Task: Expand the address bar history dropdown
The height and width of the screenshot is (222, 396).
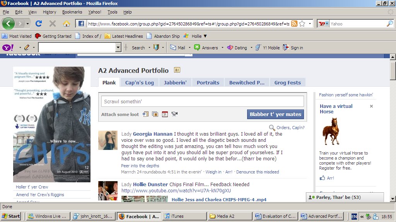Action: pyautogui.click(x=310, y=24)
